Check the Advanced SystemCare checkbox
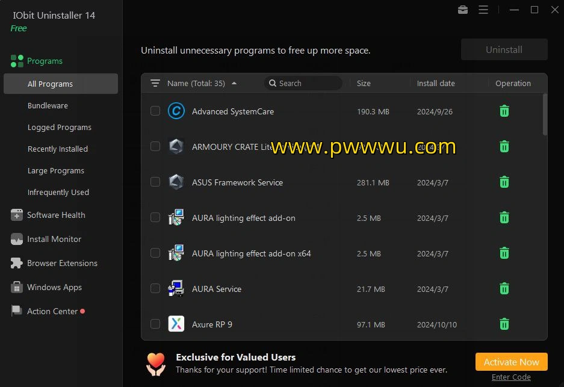The height and width of the screenshot is (387, 564). point(155,111)
